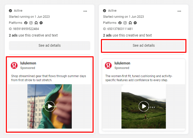Click Facebook platform icon on ad 650137803111481
Viewport: 193px width, 138px height.
click(120, 23)
